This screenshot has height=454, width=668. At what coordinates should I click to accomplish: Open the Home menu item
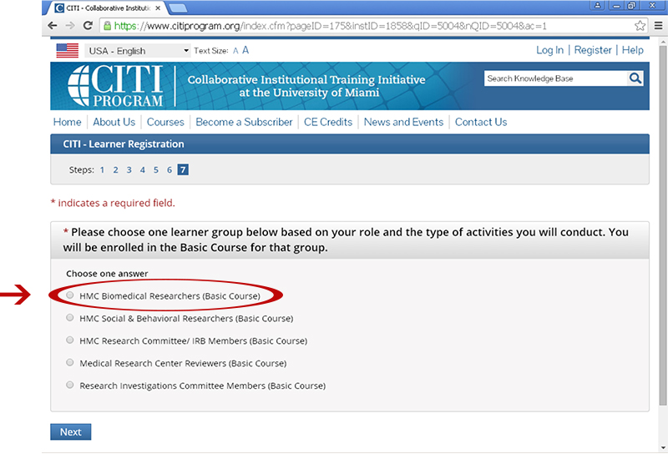coord(68,122)
